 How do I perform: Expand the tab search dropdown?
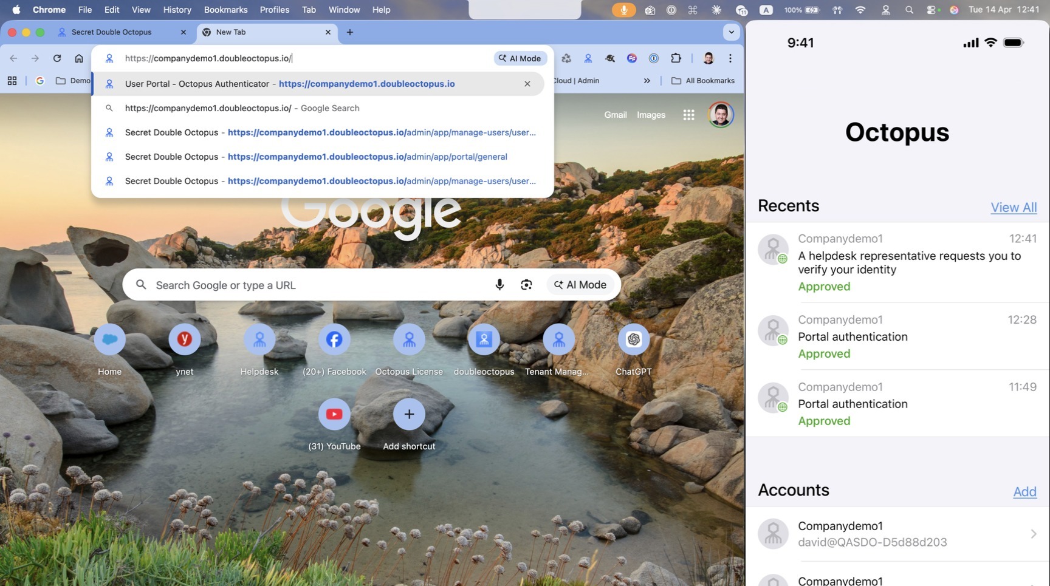(x=732, y=32)
